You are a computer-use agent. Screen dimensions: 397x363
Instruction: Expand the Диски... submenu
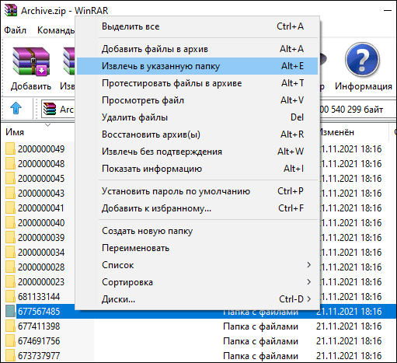tap(197, 299)
